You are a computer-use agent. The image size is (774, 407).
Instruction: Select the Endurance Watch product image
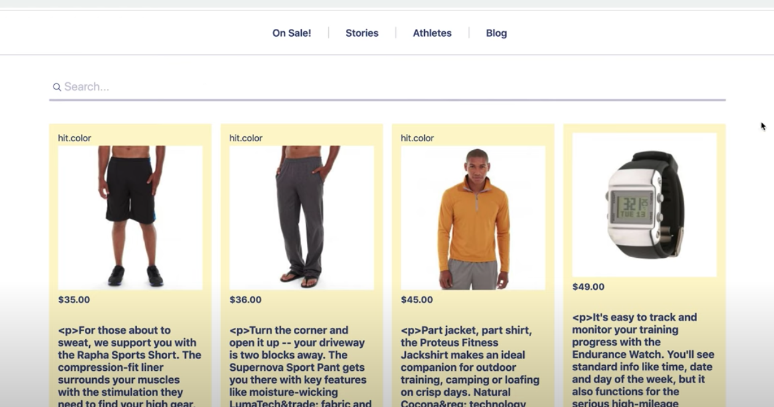644,204
